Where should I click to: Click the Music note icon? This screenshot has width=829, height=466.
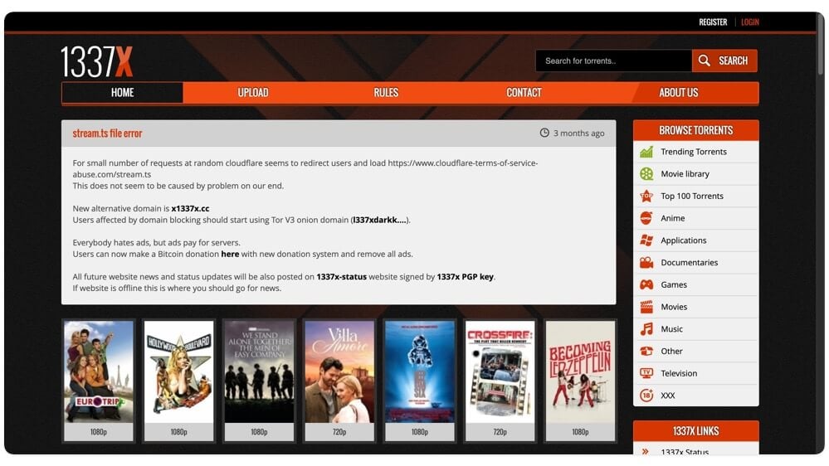click(x=646, y=329)
